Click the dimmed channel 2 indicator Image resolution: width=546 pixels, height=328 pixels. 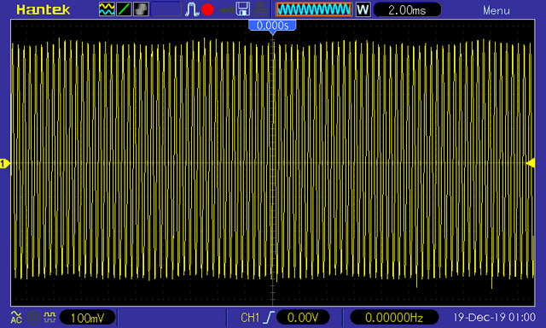pos(33,317)
